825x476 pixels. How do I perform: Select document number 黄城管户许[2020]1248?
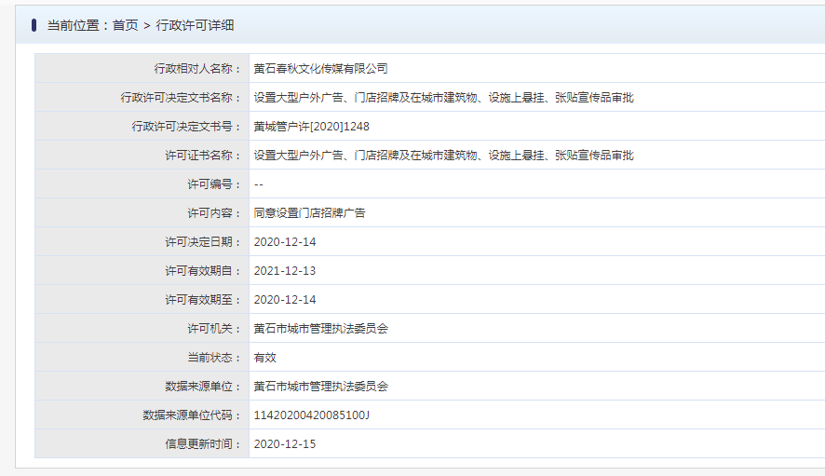(312, 127)
